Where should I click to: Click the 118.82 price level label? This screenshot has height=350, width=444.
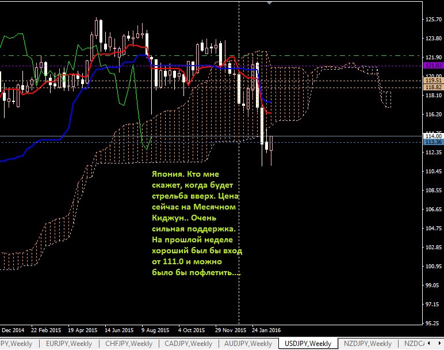(434, 87)
